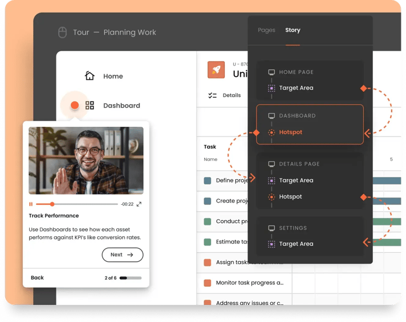Click the Home house icon in sidebar

click(x=90, y=76)
